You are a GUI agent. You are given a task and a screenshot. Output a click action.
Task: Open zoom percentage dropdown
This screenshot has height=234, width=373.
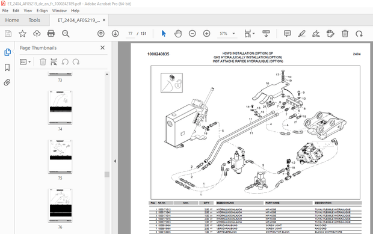click(233, 34)
